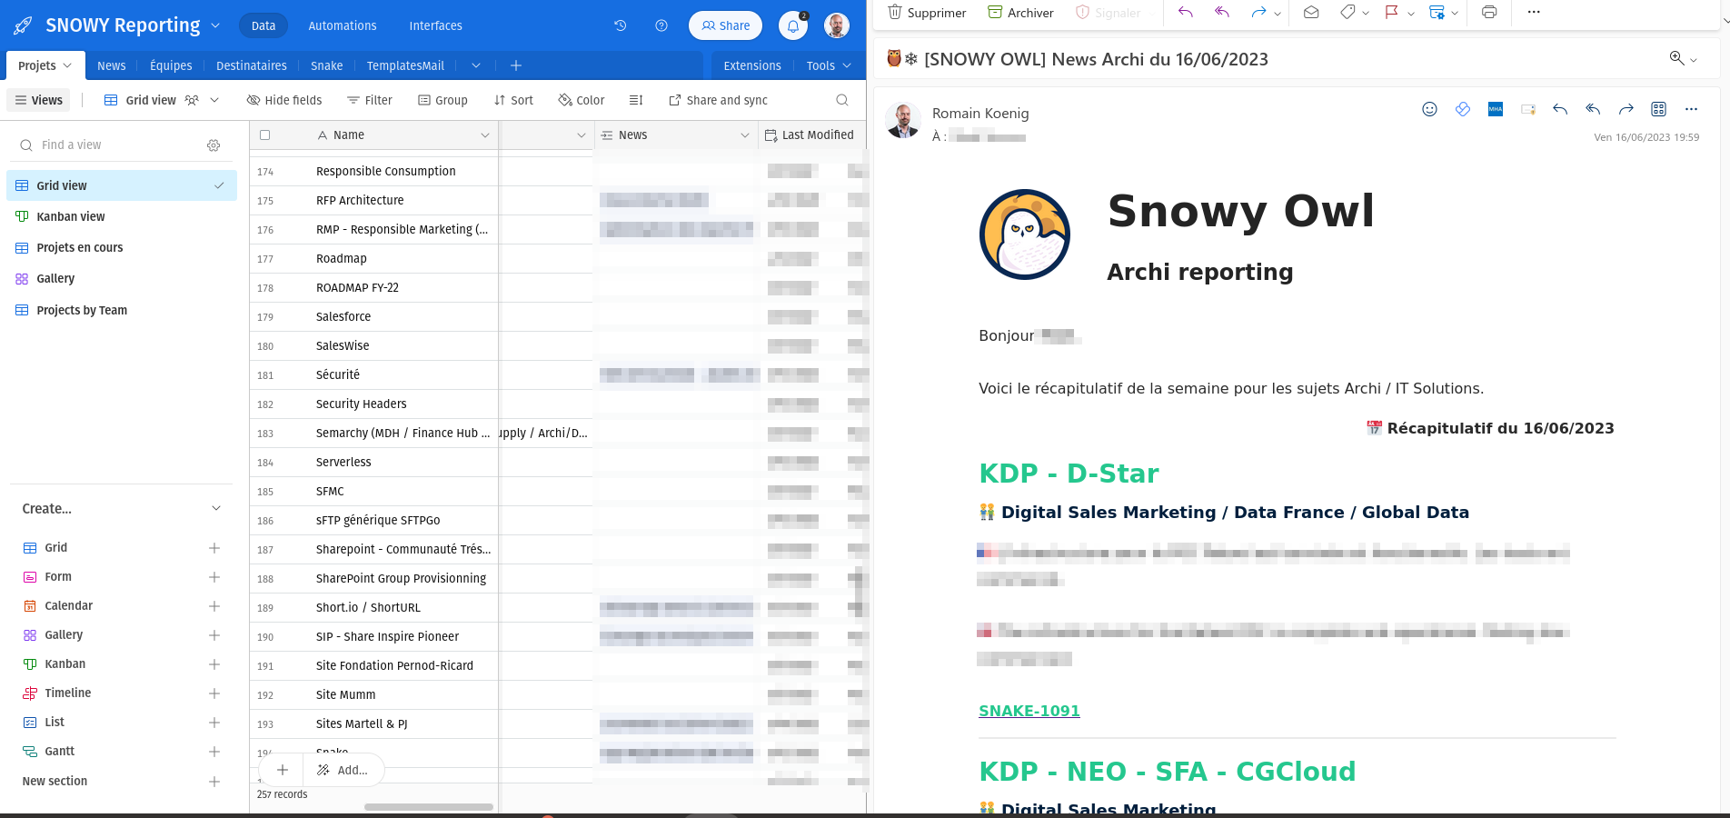Click the categorize tag icon

pyautogui.click(x=1347, y=13)
